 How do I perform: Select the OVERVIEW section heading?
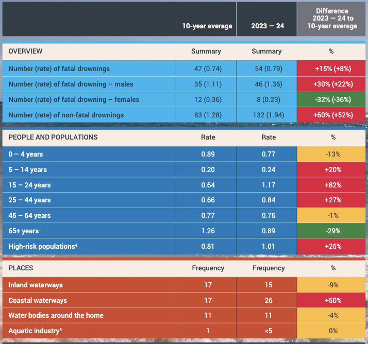pyautogui.click(x=26, y=51)
